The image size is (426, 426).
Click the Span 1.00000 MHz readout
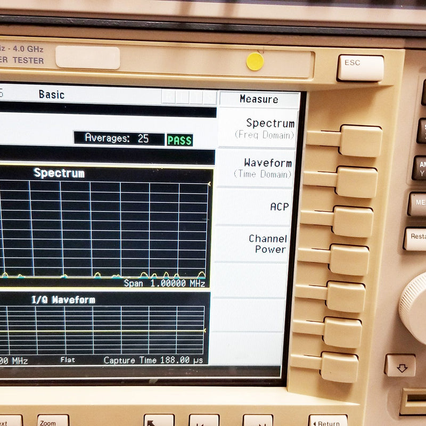[165, 283]
